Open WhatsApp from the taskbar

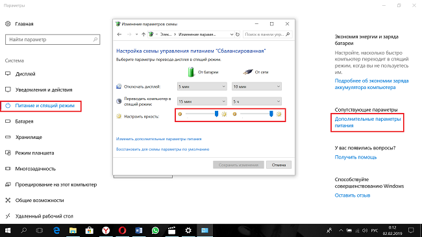click(x=155, y=231)
